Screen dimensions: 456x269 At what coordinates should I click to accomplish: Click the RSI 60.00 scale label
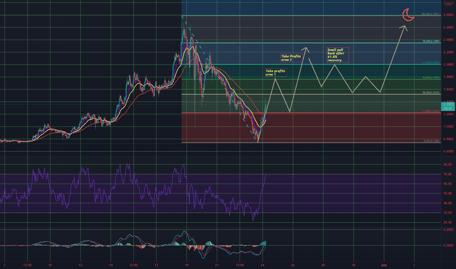click(448, 184)
